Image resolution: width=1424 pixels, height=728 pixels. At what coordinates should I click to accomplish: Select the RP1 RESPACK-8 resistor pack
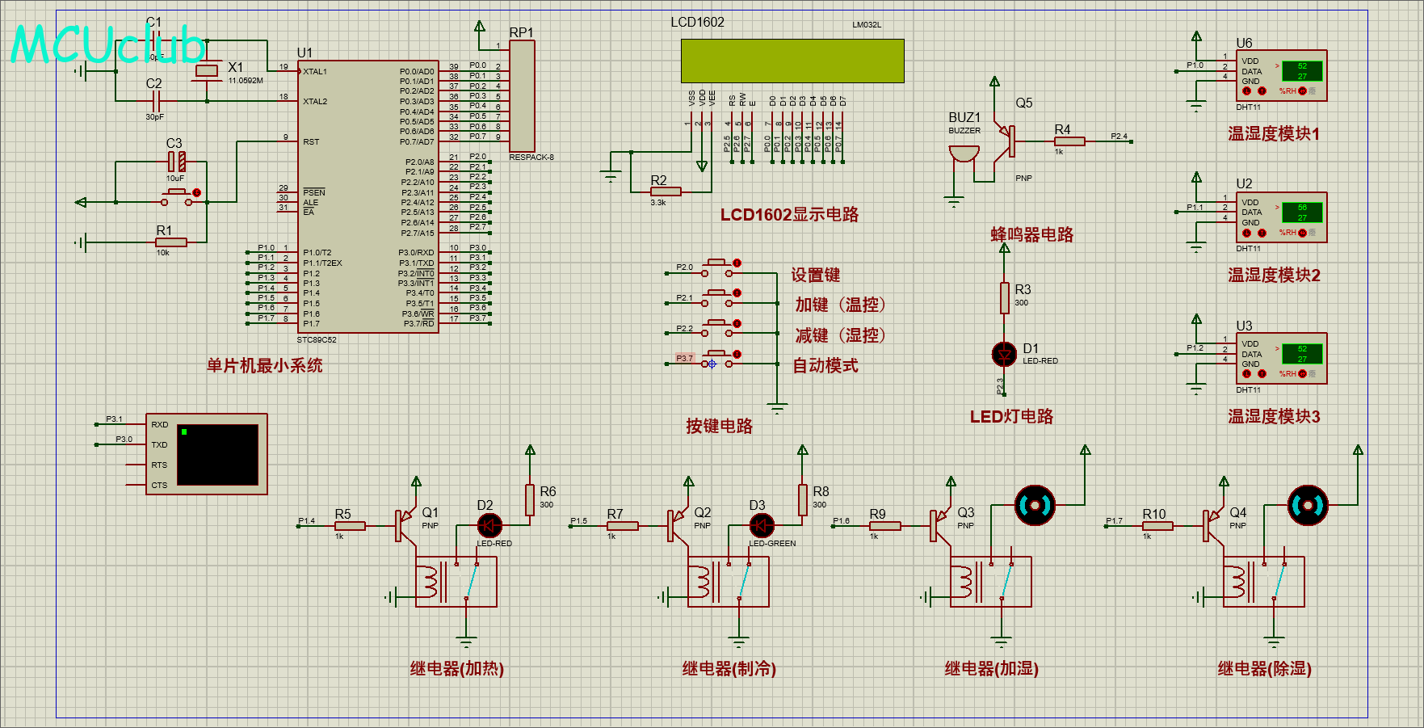(522, 95)
